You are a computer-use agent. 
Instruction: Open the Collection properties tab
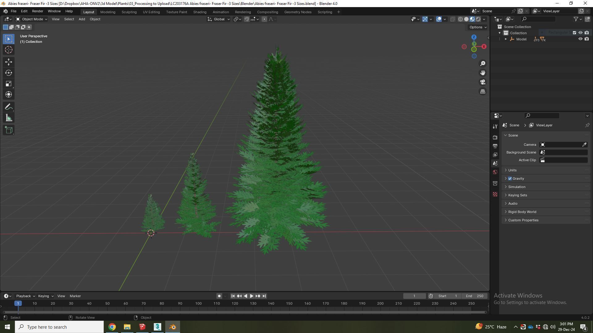[x=495, y=183]
